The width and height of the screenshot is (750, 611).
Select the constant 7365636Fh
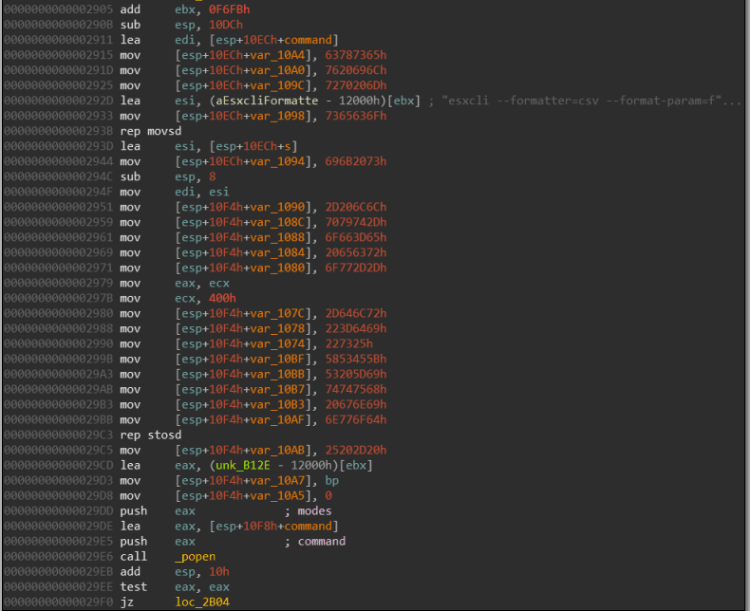356,116
